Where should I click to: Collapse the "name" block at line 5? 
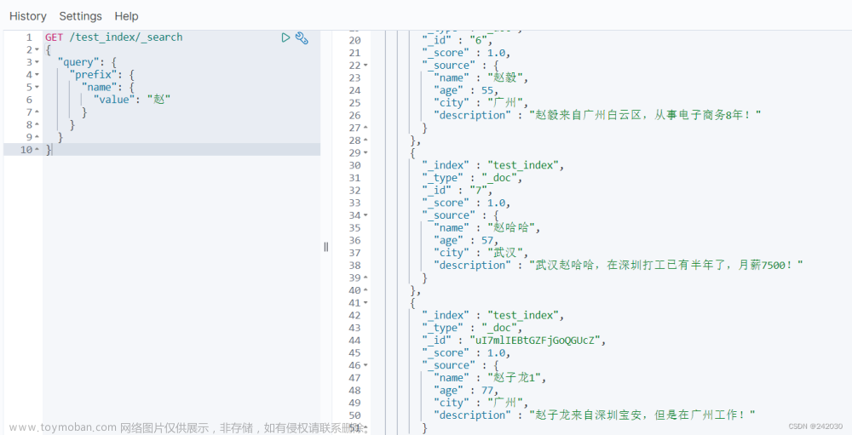(37, 88)
